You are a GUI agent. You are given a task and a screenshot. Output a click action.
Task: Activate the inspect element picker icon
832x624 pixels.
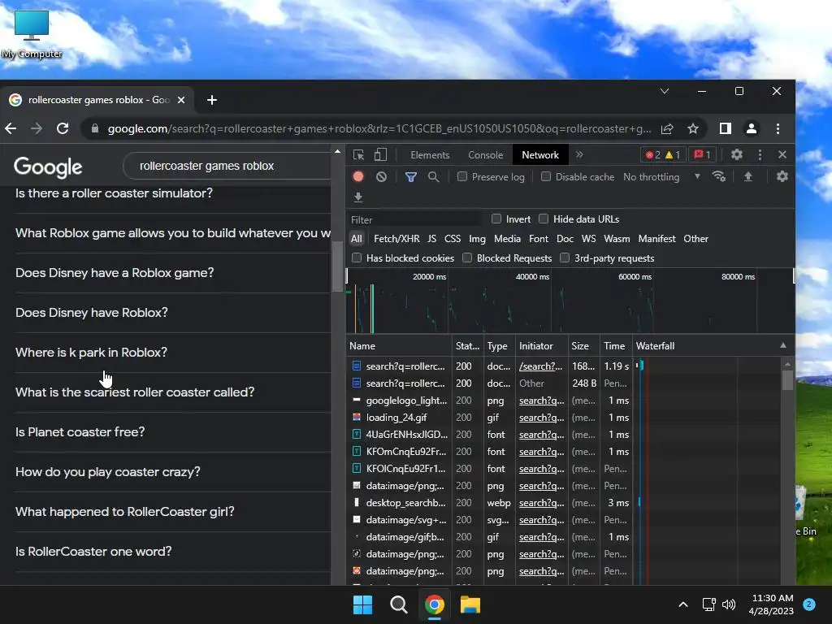click(358, 155)
